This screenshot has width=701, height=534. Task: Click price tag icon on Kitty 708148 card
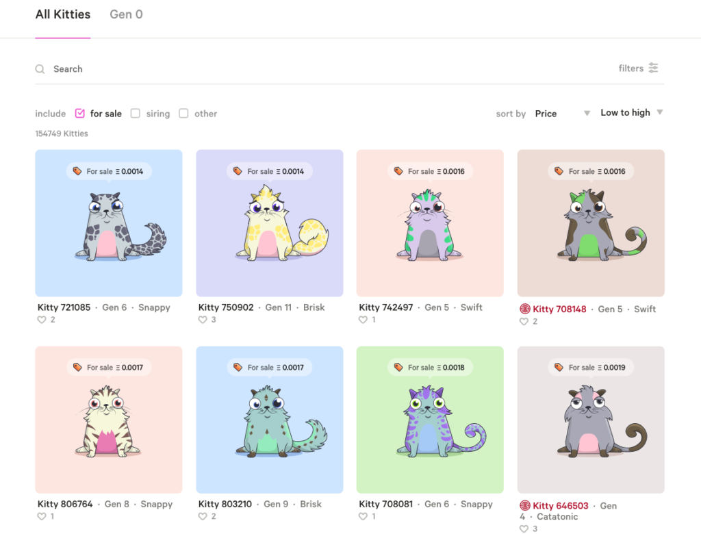559,171
